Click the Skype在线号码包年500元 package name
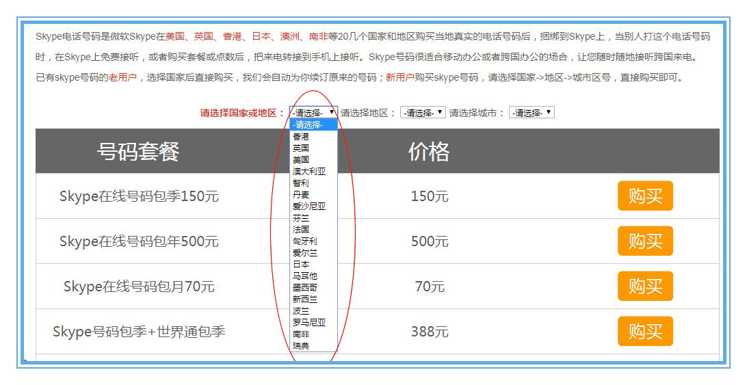The width and height of the screenshot is (747, 385). [x=139, y=241]
